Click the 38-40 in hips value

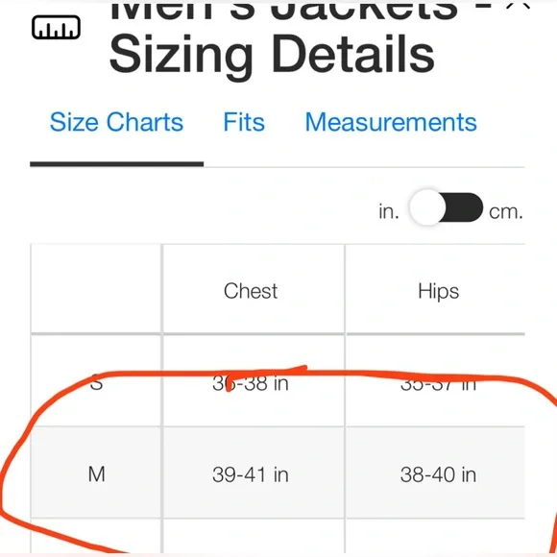pos(438,474)
